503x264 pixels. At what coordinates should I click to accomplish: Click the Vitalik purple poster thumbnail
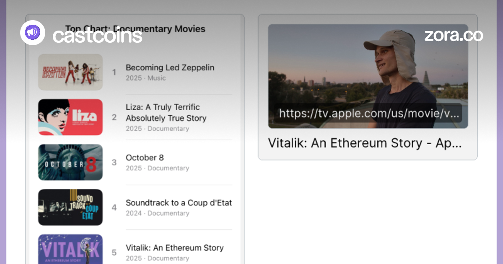[x=70, y=249]
